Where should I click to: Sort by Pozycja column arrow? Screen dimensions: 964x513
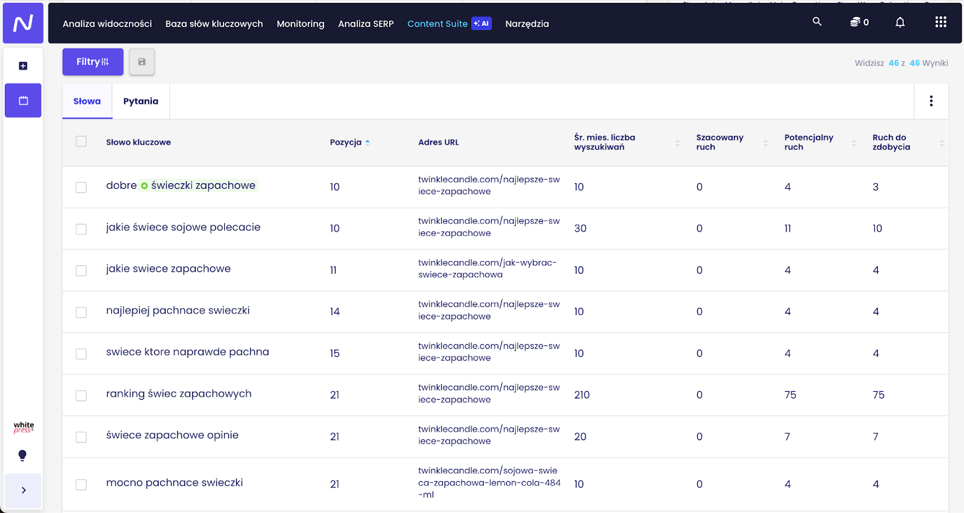(x=368, y=142)
